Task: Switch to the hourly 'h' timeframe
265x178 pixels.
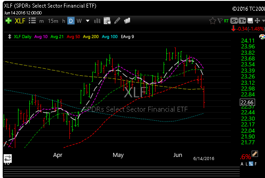Action: [x=64, y=21]
